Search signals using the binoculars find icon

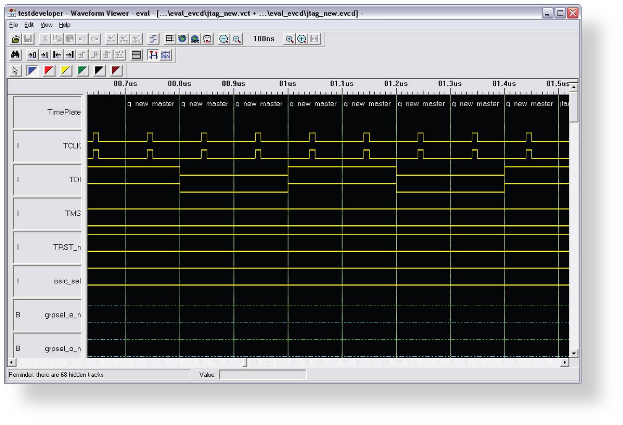point(15,55)
